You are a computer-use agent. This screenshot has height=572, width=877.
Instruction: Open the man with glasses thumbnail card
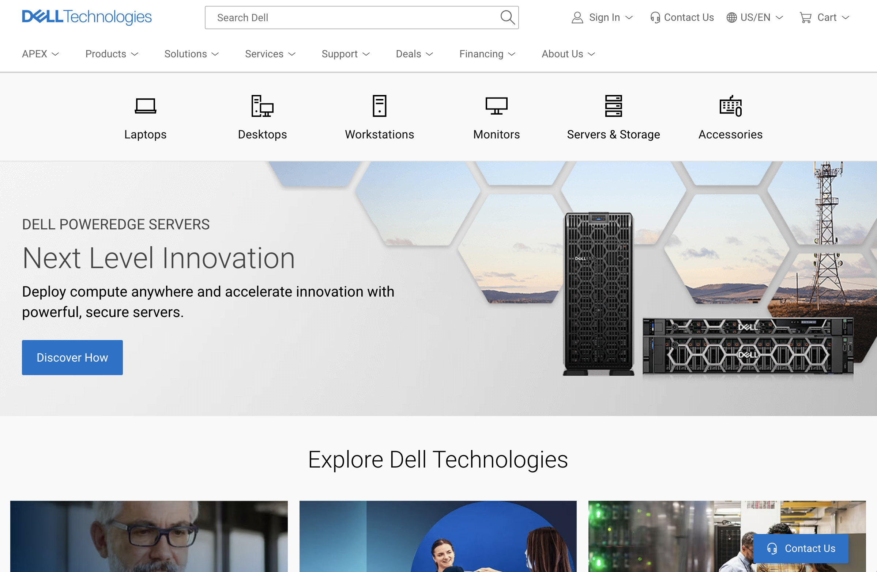click(x=149, y=536)
